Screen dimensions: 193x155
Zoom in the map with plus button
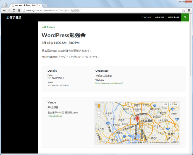(99, 112)
